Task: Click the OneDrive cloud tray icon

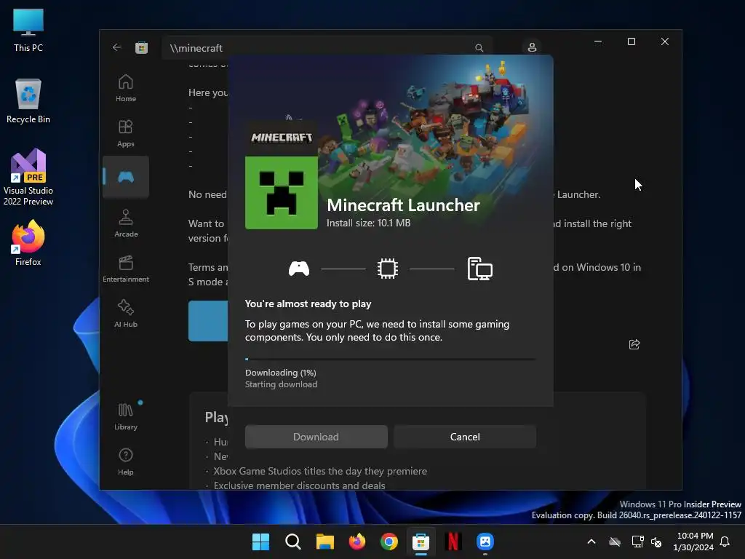Action: [615, 542]
